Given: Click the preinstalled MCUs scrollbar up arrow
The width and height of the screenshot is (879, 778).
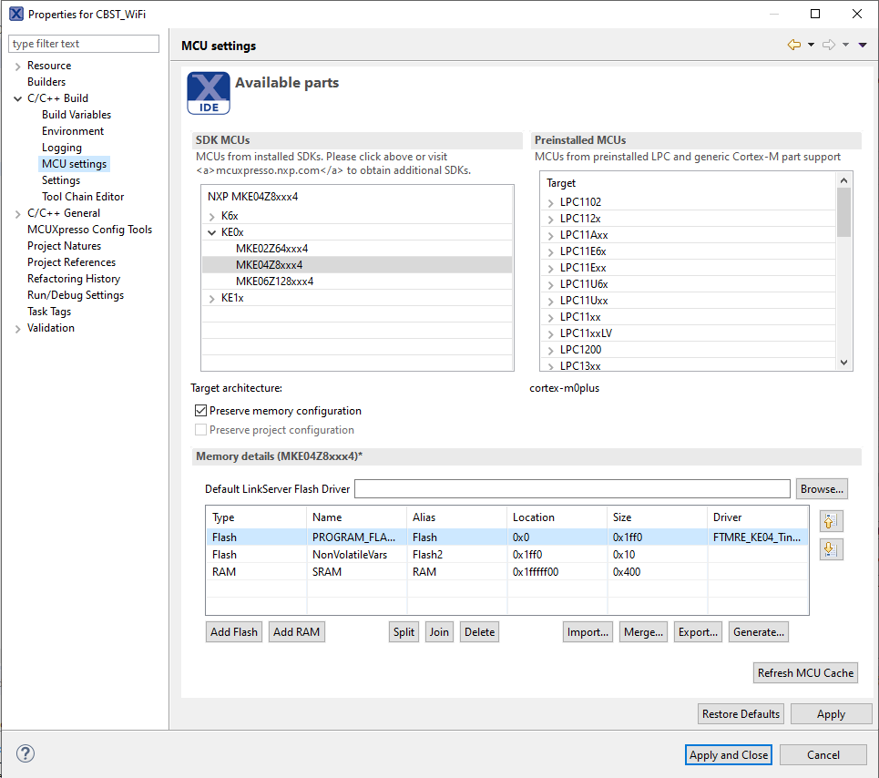Looking at the screenshot, I should 843,180.
